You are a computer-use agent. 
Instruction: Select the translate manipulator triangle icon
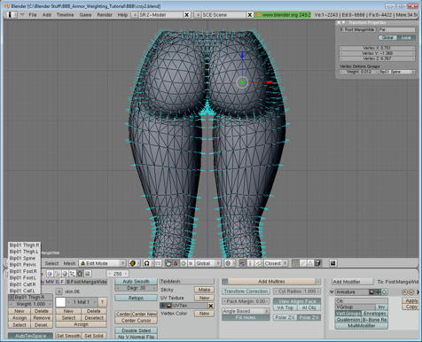click(x=176, y=263)
